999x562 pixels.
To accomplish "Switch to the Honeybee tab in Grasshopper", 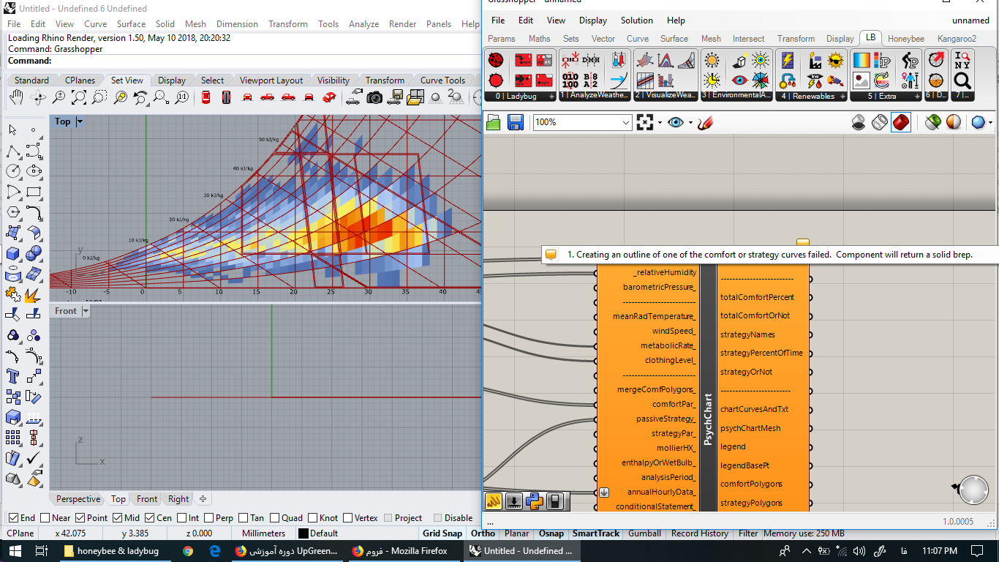I will [x=905, y=39].
